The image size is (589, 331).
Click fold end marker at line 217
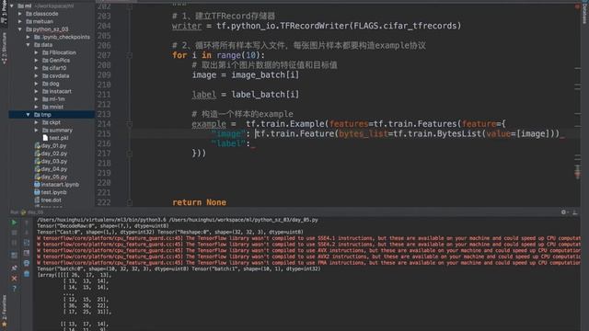pyautogui.click(x=129, y=154)
